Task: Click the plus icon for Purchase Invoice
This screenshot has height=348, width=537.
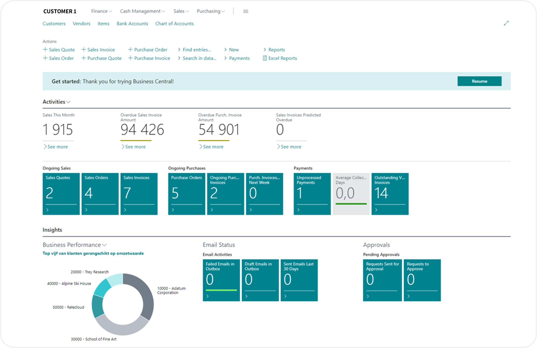Action: (130, 58)
